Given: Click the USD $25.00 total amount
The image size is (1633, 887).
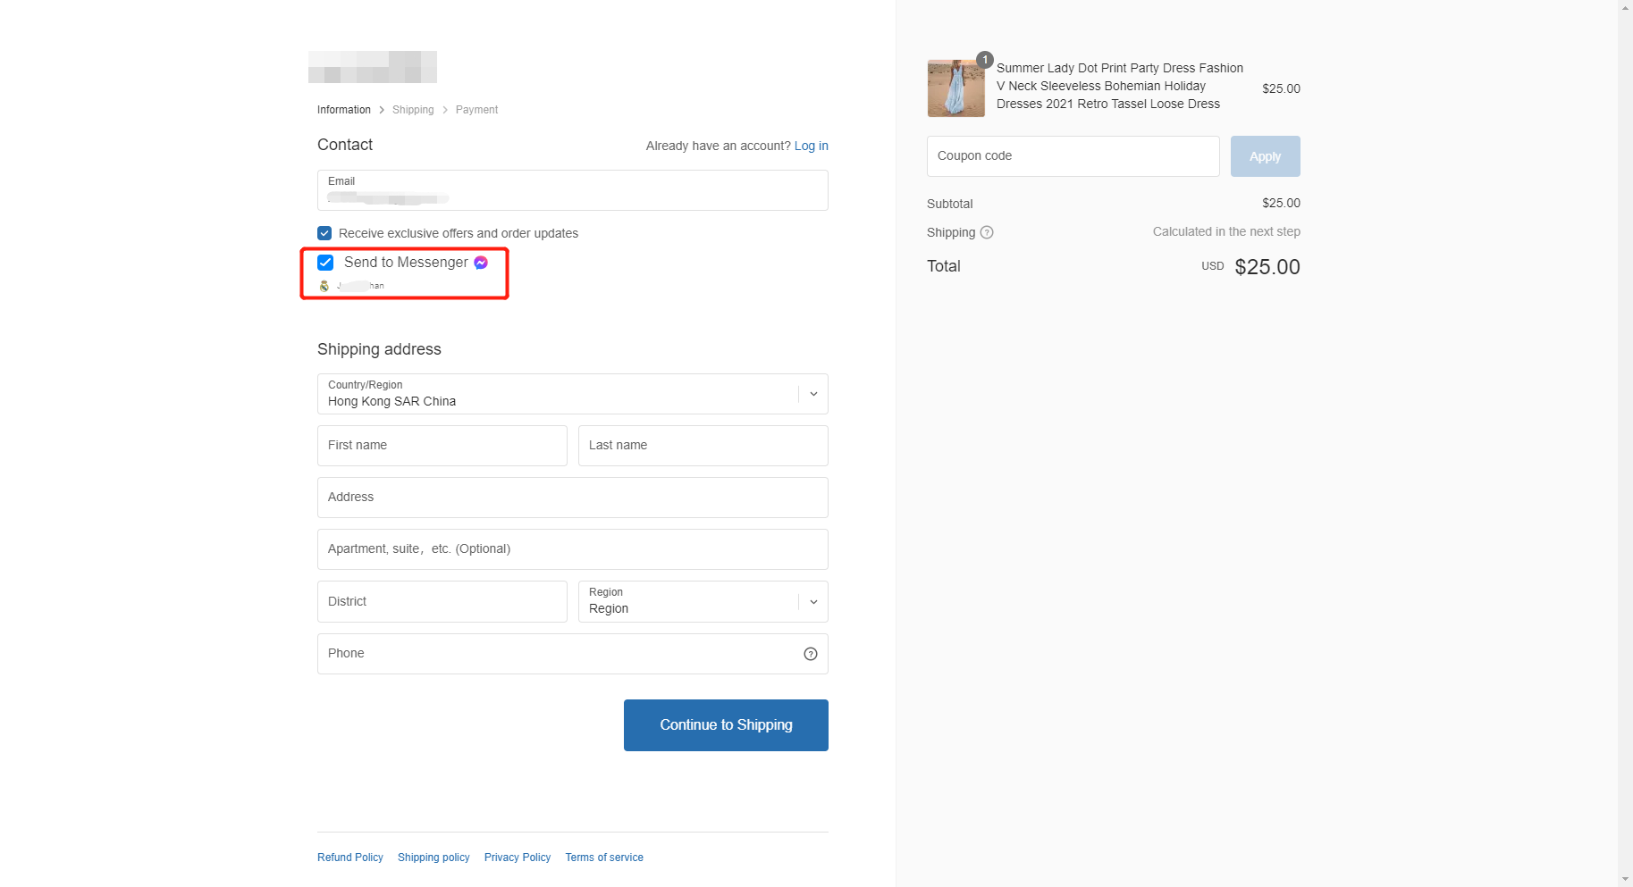Looking at the screenshot, I should [x=1250, y=266].
